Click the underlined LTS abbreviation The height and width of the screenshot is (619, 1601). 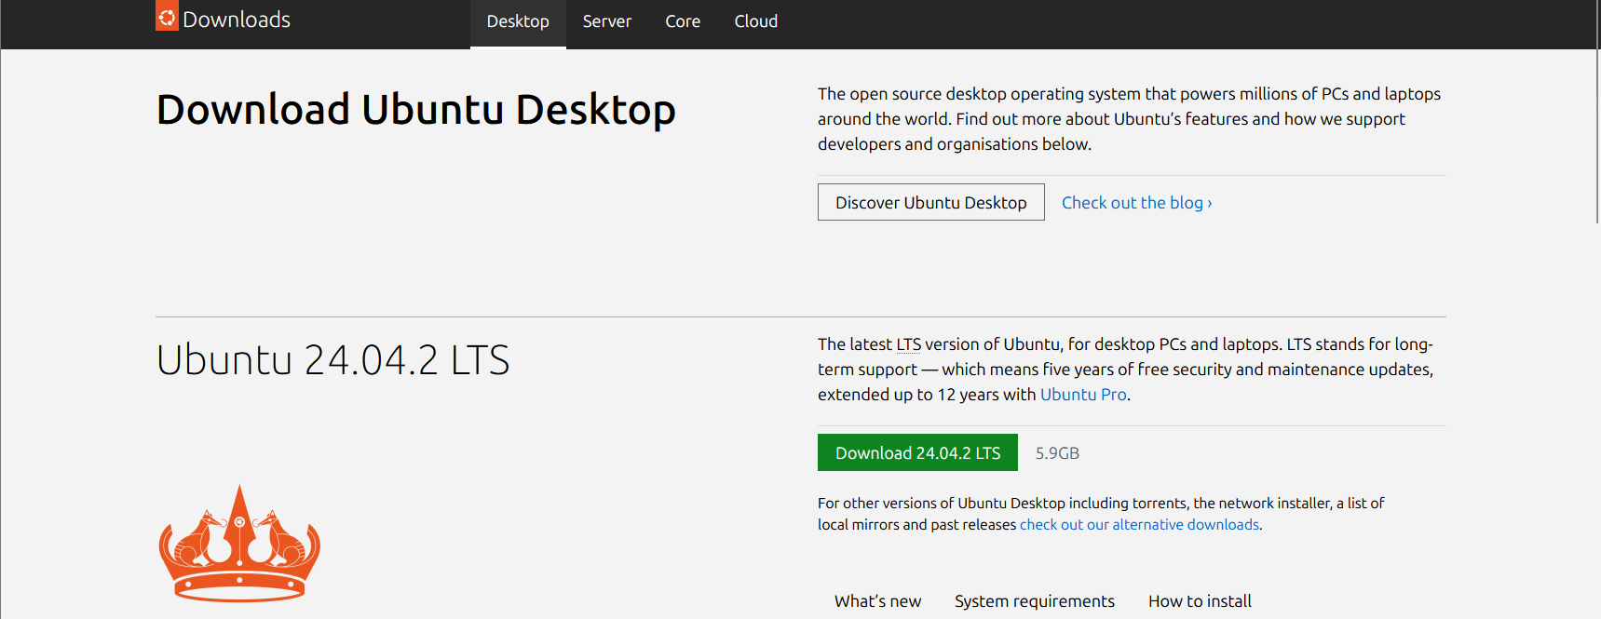[908, 344]
